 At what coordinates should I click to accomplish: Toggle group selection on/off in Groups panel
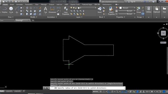coord(143,14)
